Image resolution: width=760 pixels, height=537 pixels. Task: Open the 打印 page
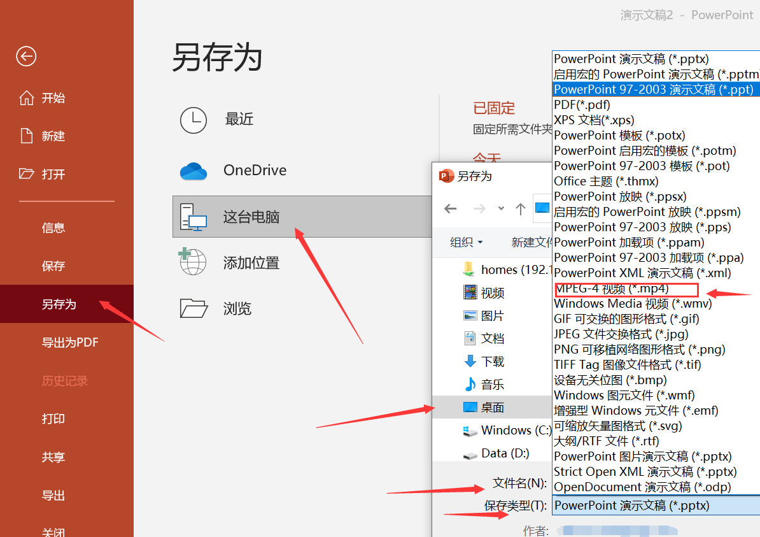tap(53, 419)
